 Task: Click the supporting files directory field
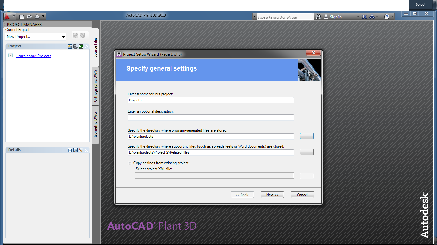tap(211, 152)
